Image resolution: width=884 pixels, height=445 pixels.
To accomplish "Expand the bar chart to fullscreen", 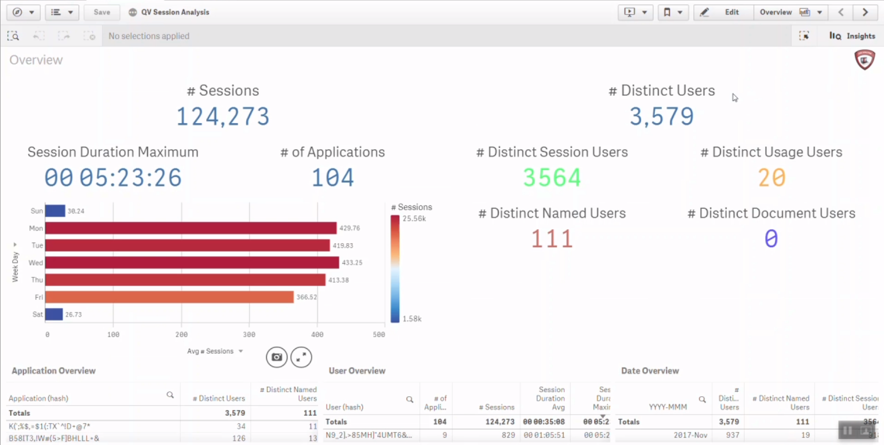I will click(301, 357).
